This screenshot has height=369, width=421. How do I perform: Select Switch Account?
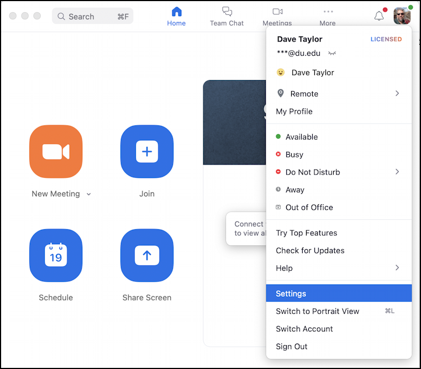pyautogui.click(x=339, y=329)
